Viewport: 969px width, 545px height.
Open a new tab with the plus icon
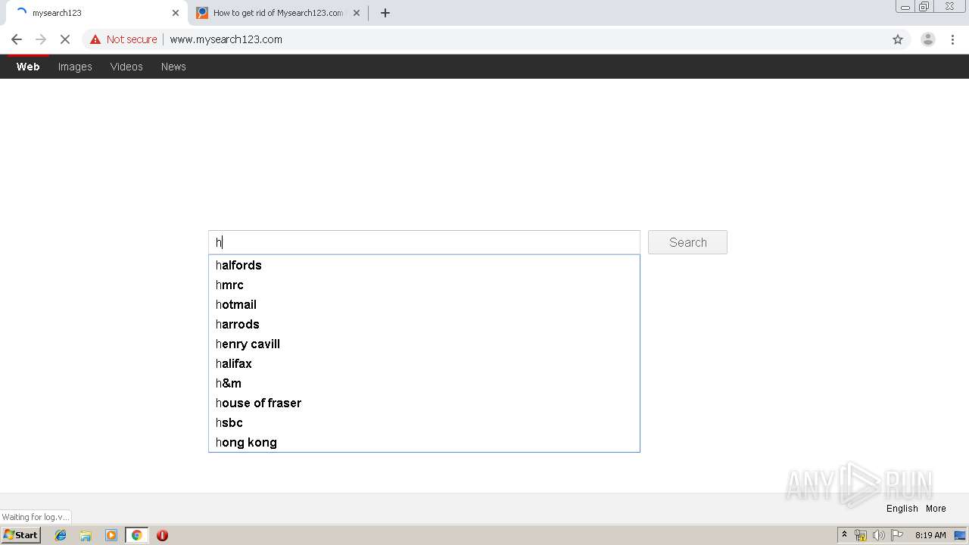385,13
